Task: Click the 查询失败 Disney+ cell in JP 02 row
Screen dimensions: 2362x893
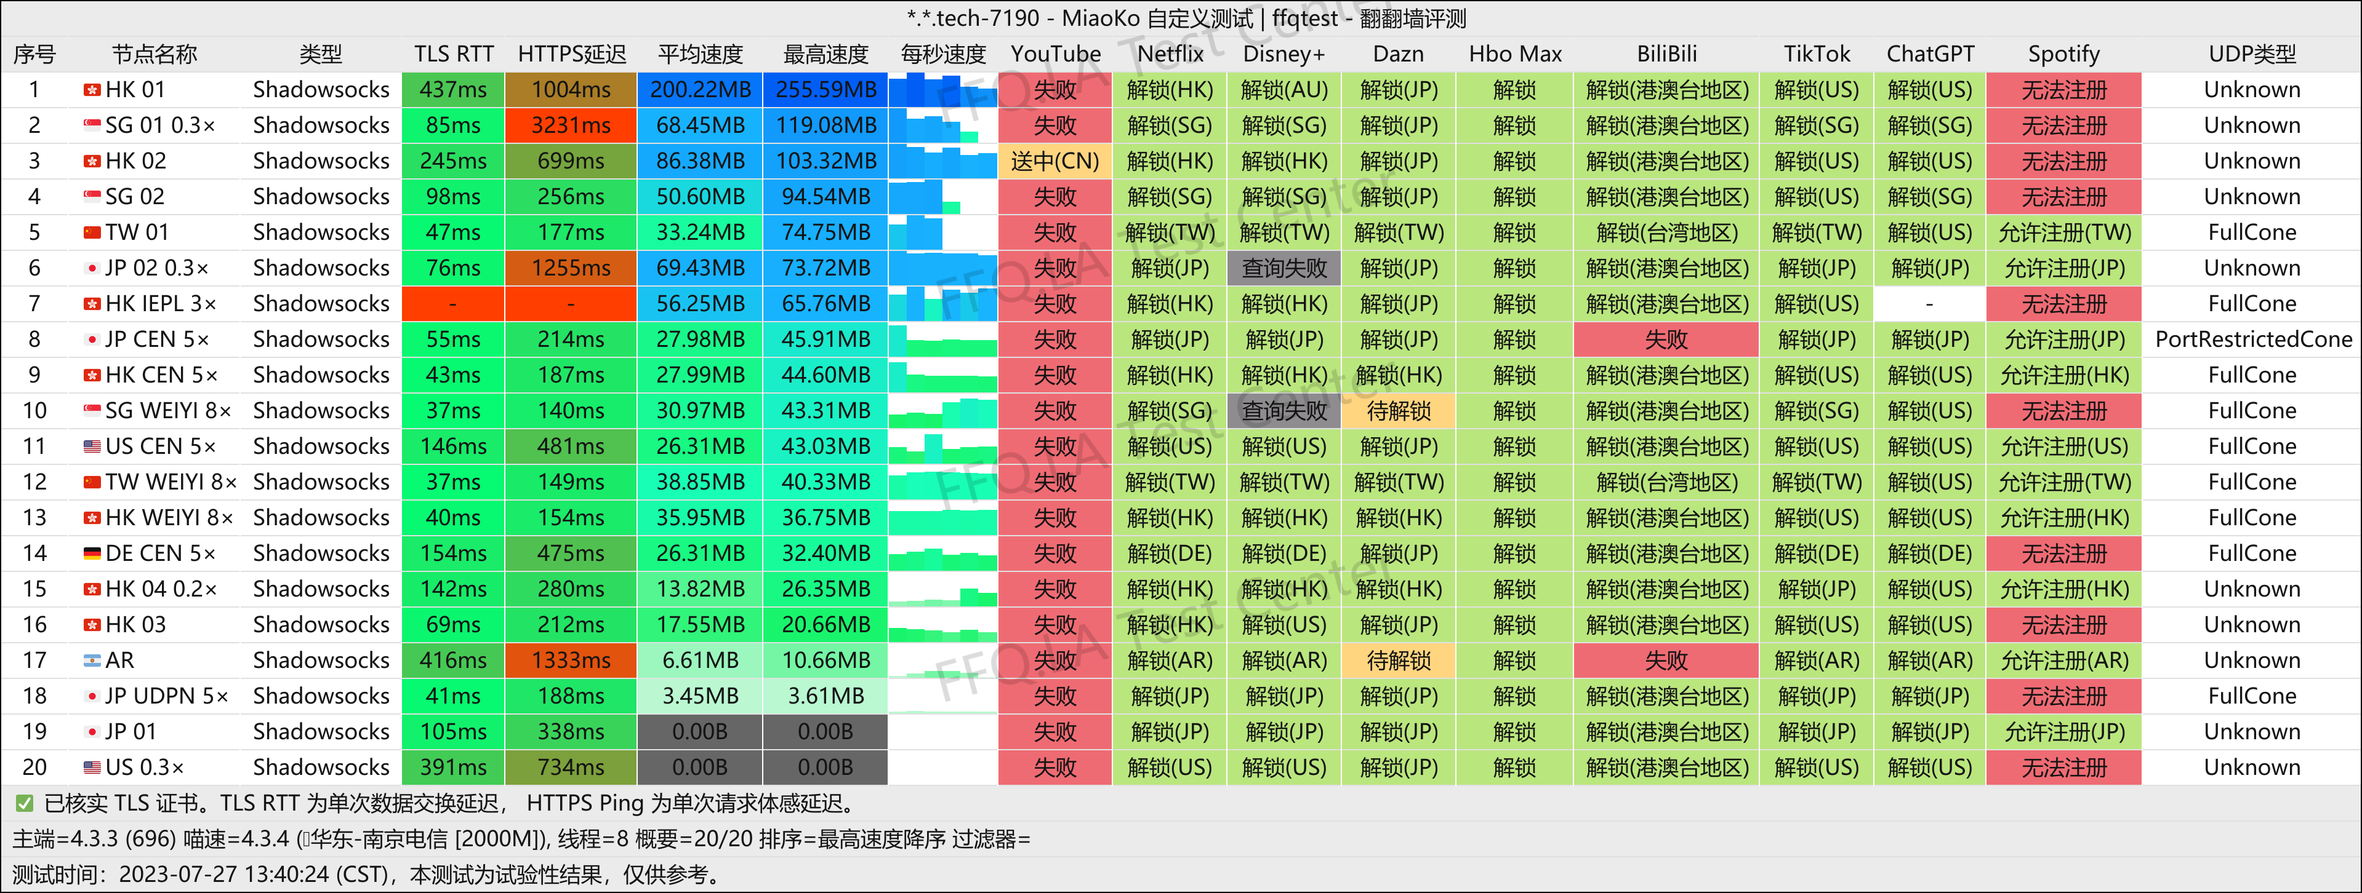Action: pos(1283,268)
